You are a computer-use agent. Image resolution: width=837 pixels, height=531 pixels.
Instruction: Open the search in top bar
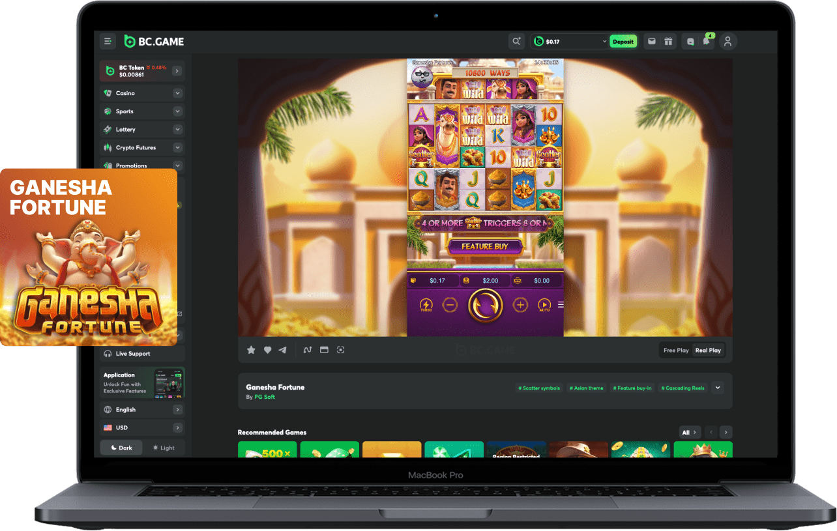tap(516, 41)
